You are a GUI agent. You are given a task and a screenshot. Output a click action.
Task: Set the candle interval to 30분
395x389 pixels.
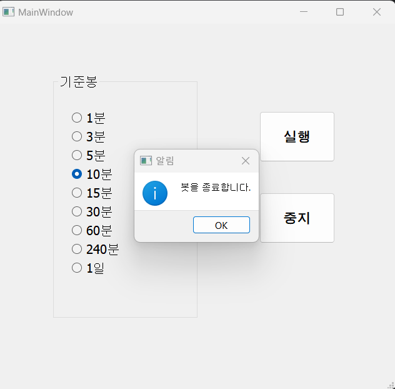[x=92, y=211]
